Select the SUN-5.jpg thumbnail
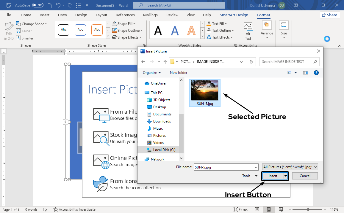Viewport: 344px width, 213px height. pos(204,90)
